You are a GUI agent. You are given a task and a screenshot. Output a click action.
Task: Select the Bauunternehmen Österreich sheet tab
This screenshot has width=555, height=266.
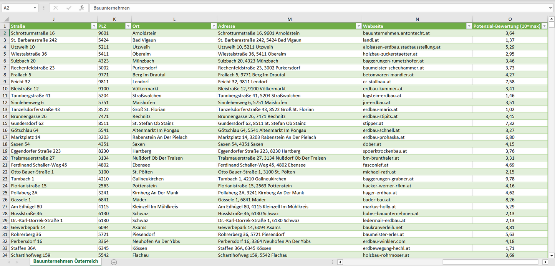(65, 261)
